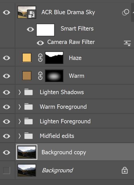The image size is (134, 185).
Task: Expand the Midfield edits group
Action: [20, 136]
